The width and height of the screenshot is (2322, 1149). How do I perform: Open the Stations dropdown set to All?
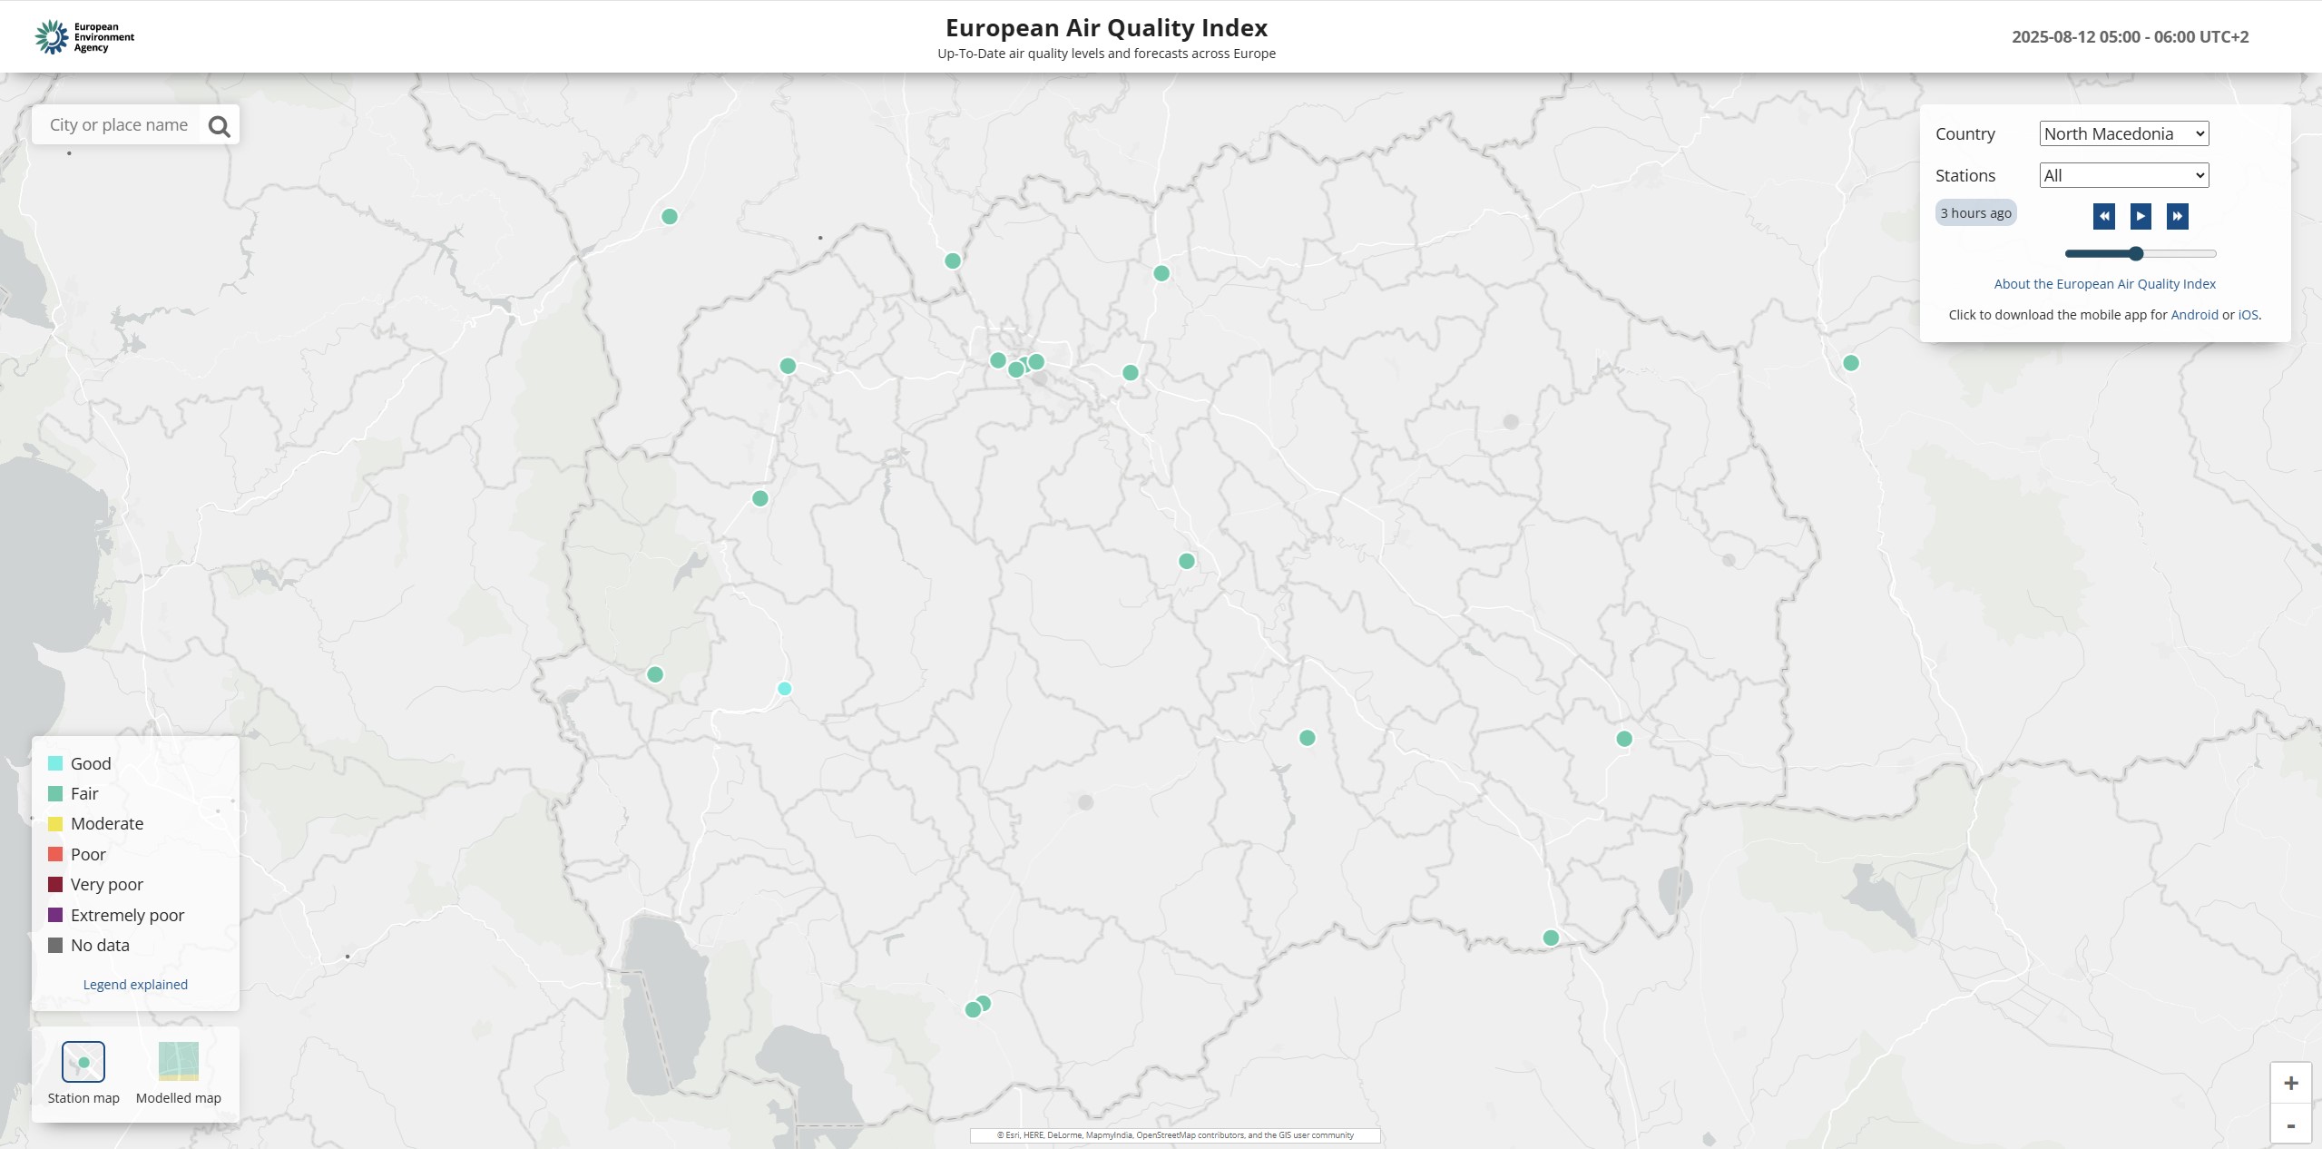point(2123,176)
